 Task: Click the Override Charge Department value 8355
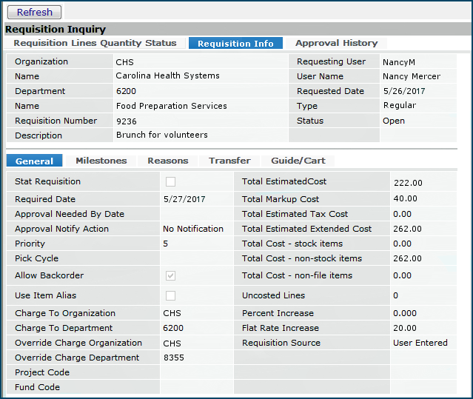click(x=173, y=358)
